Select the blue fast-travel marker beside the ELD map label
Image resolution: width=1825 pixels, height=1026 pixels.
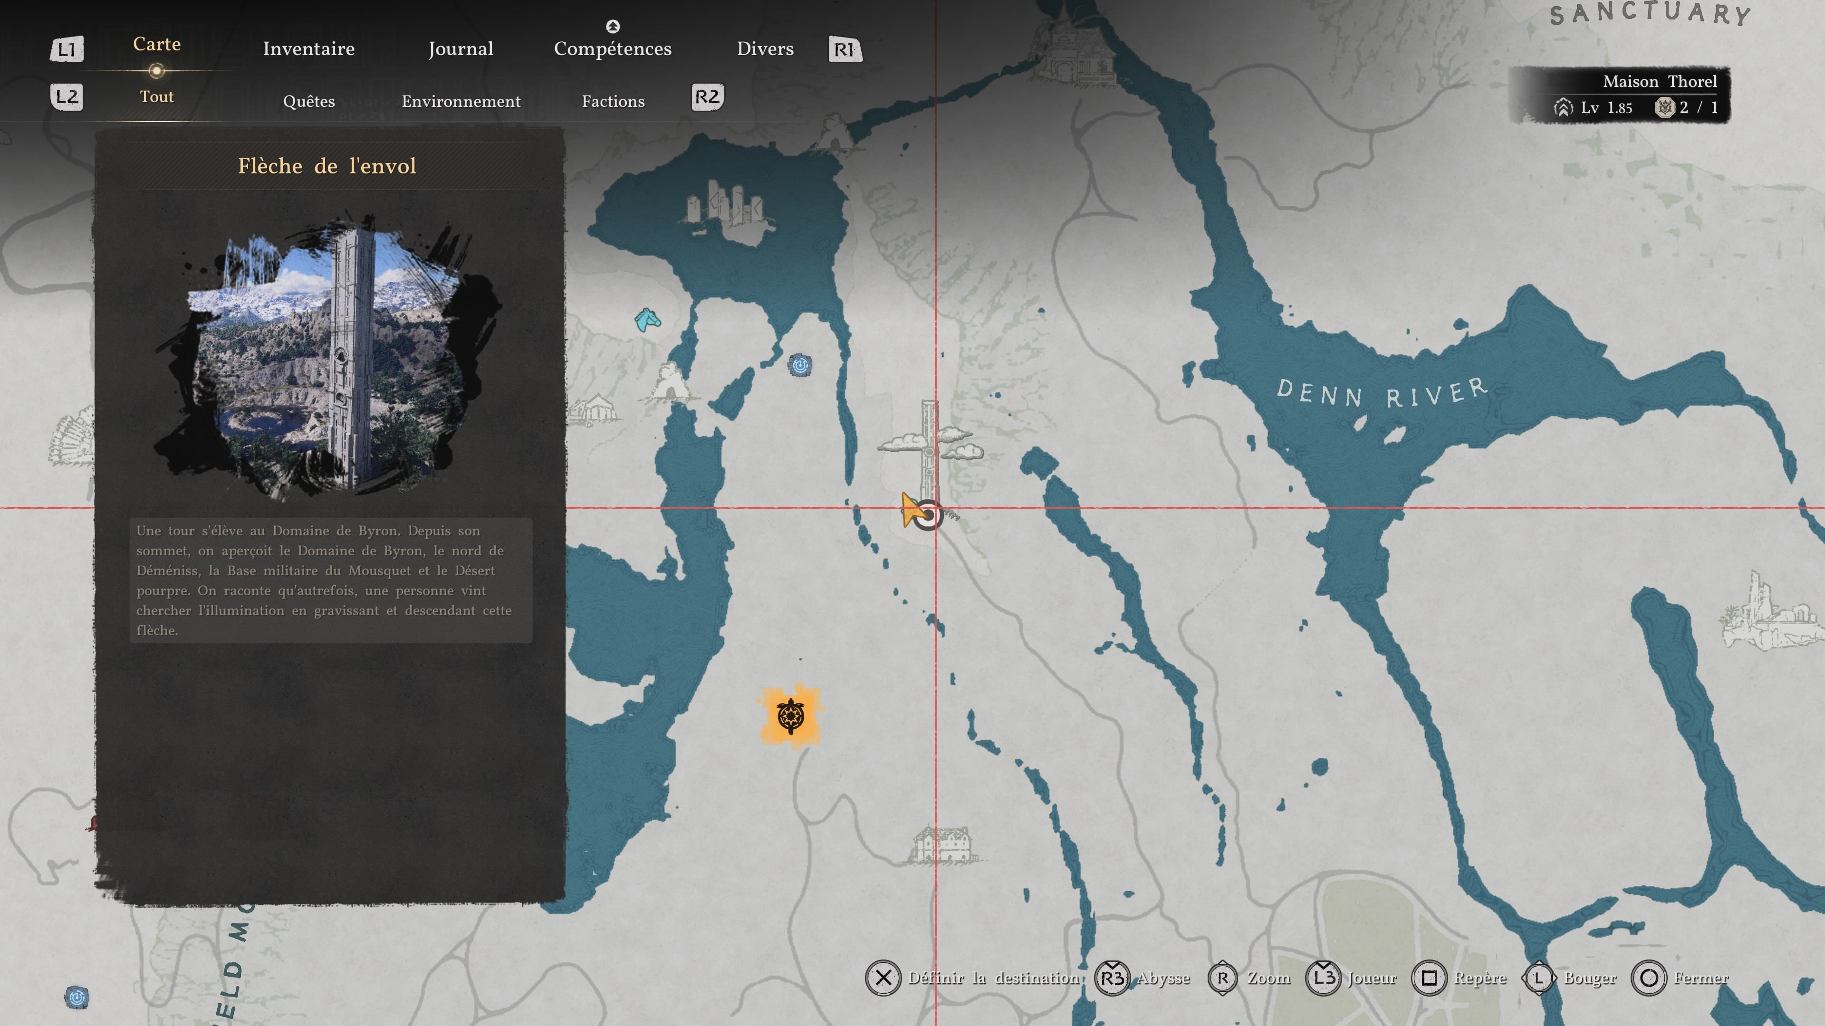pyautogui.click(x=77, y=997)
